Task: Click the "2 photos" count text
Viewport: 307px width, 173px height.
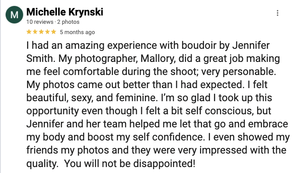Action: 68,22
